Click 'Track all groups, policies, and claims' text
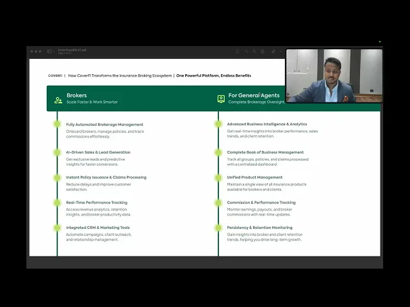 [268, 162]
